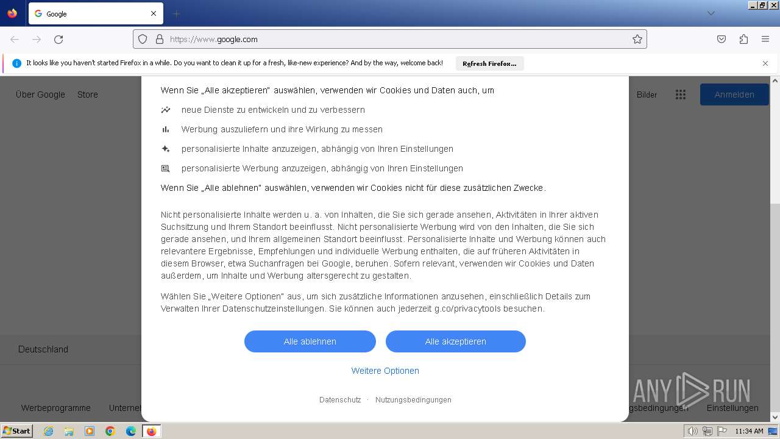Open a new tab with plus button
Image resolution: width=780 pixels, height=439 pixels.
pos(177,13)
